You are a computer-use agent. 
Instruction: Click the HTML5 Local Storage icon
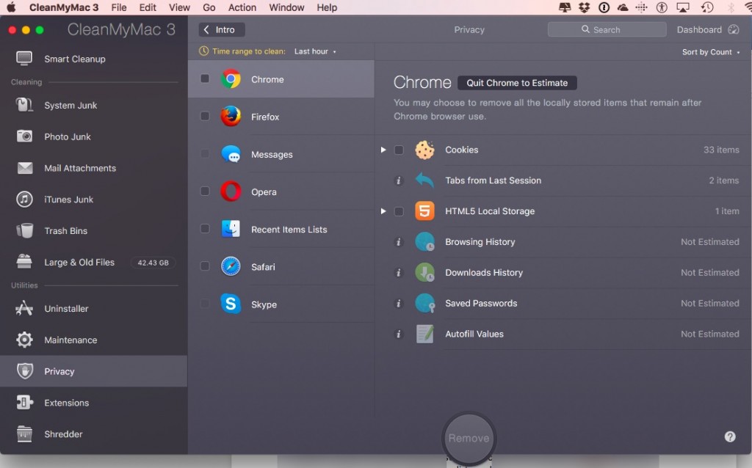pos(424,211)
